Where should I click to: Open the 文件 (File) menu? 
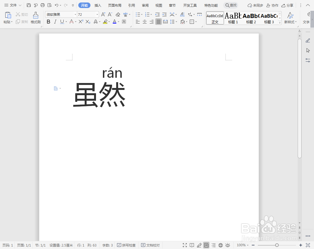coord(13,5)
